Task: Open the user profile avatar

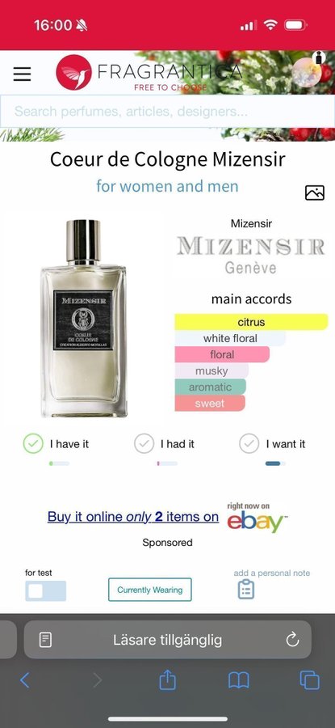Action: 308,72
